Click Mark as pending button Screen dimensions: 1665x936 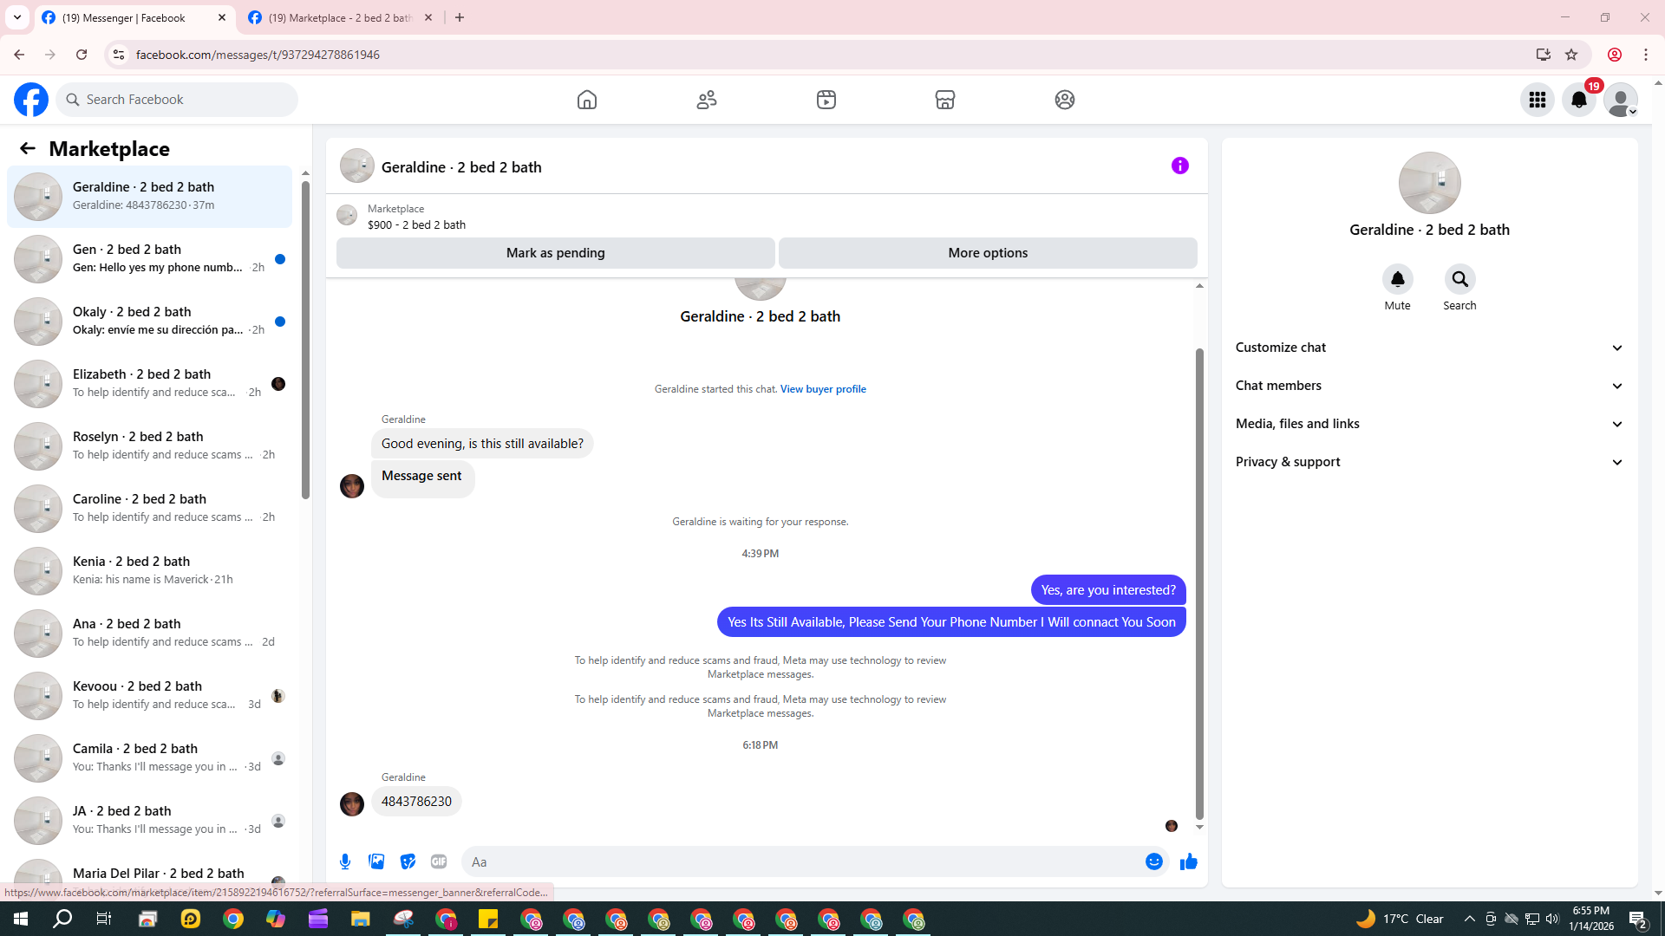coord(555,253)
